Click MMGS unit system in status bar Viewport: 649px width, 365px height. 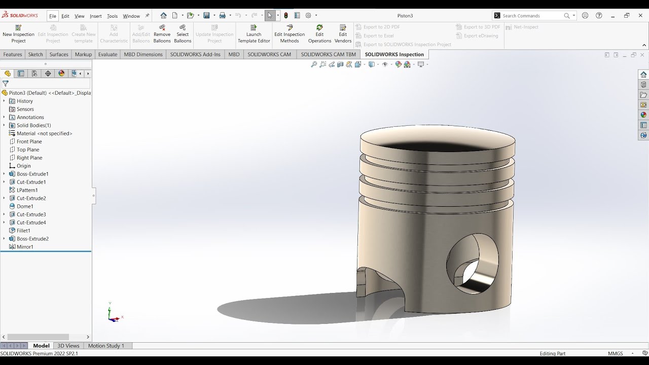pyautogui.click(x=616, y=353)
